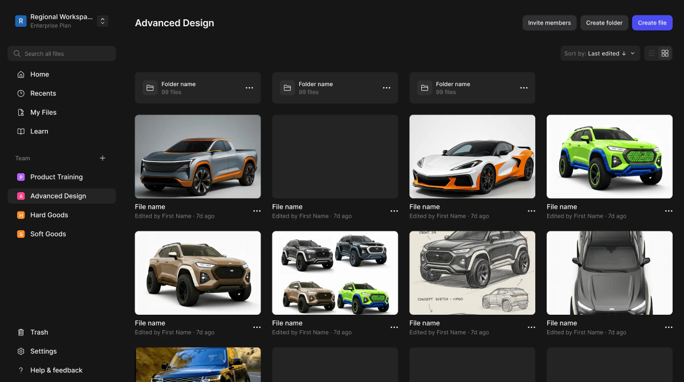Click the Regional Workspace name
Image resolution: width=684 pixels, height=382 pixels.
[61, 17]
